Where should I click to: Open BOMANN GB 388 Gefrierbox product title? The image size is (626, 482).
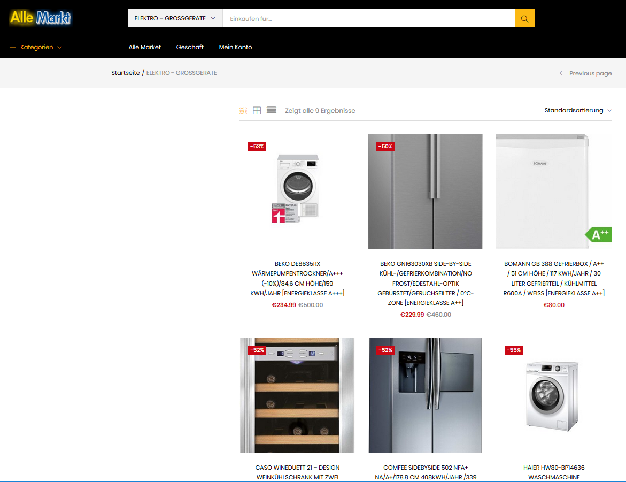pos(554,279)
